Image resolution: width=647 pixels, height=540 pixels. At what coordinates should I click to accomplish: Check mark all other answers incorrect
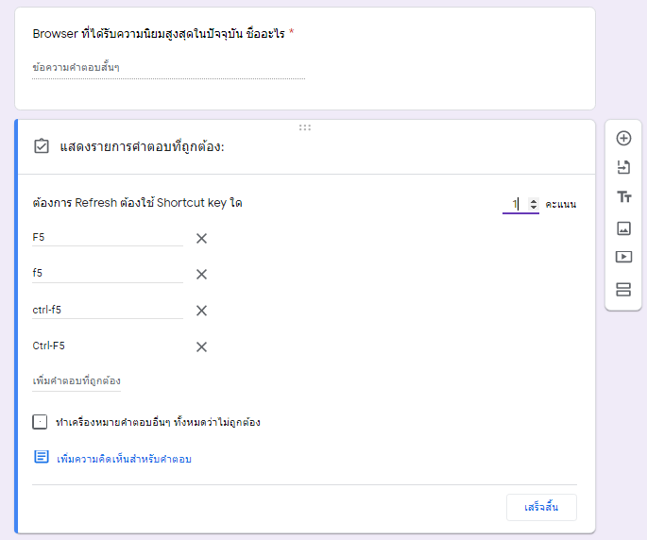pyautogui.click(x=40, y=422)
